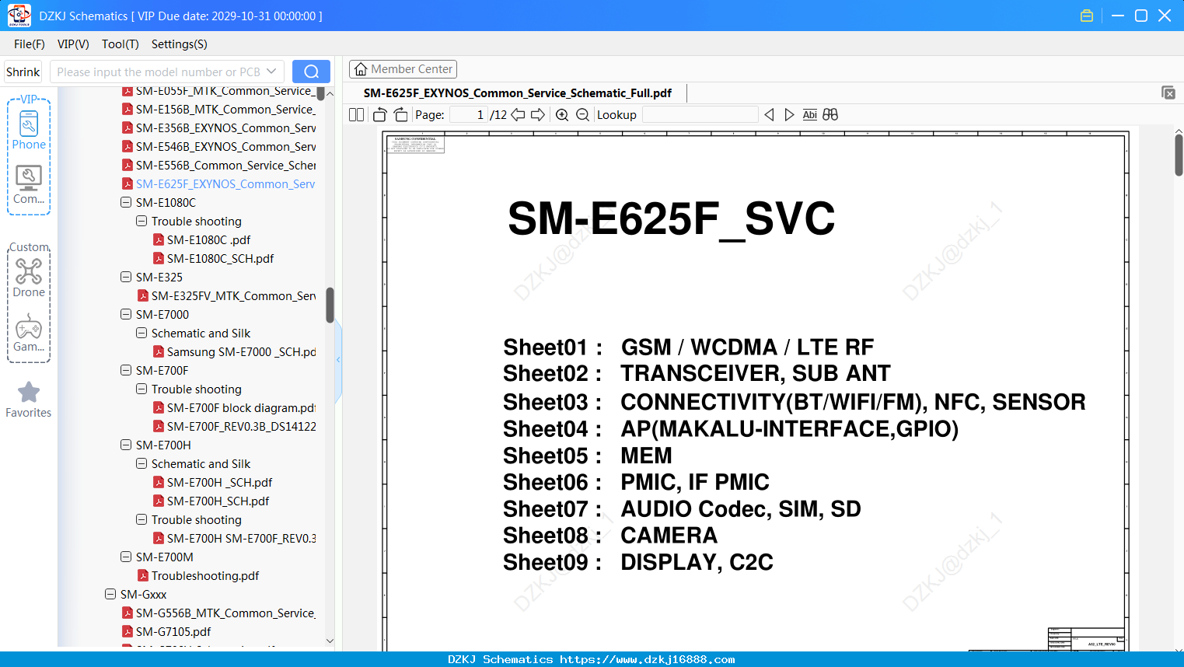Open SM-E546B_EXYNOS_Common_Serv file

(225, 147)
